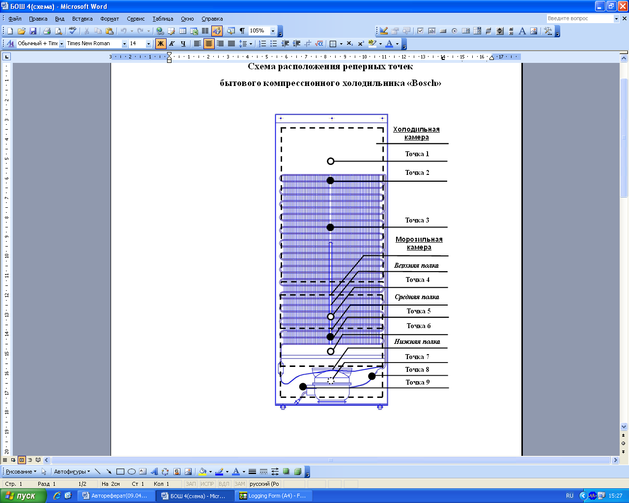629x503 pixels.
Task: Print the document using the printer icon
Action: click(x=47, y=31)
